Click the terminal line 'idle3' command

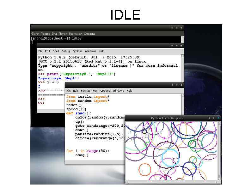point(77,39)
